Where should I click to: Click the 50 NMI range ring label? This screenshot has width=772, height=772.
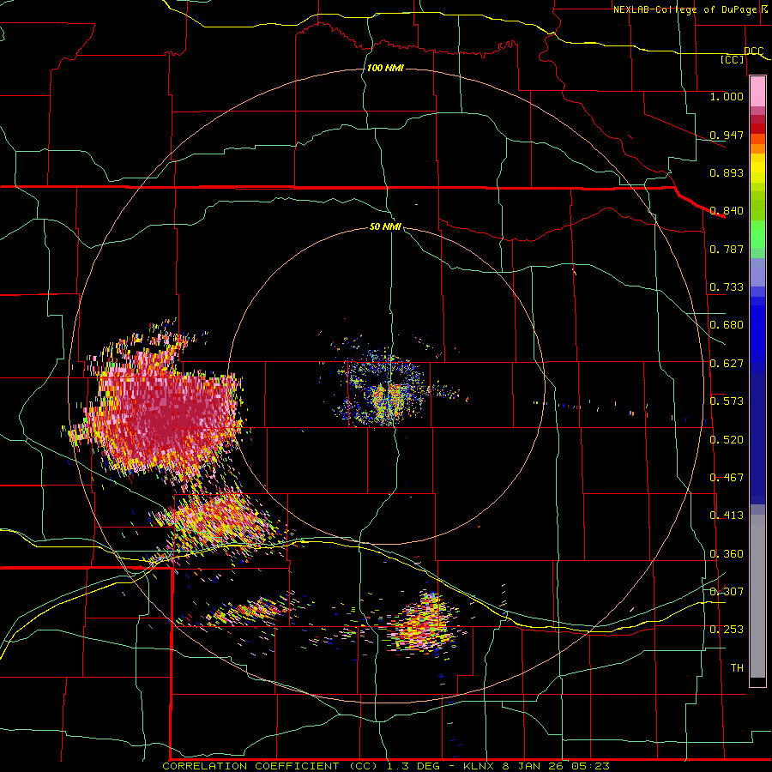point(385,226)
